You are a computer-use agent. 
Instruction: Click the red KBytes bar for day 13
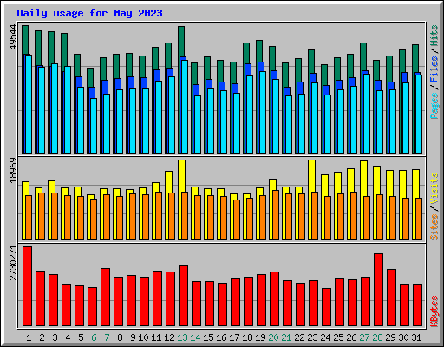tap(183, 296)
